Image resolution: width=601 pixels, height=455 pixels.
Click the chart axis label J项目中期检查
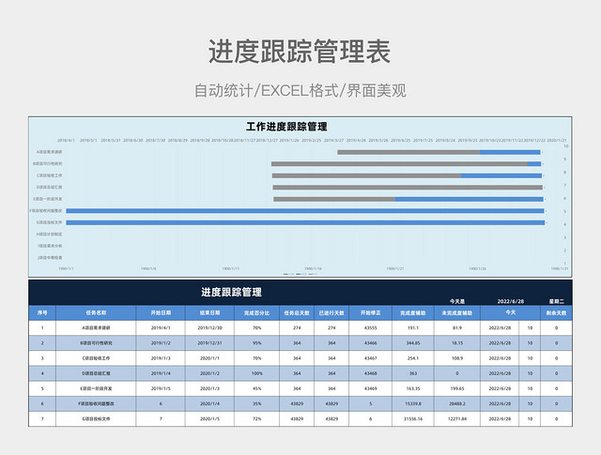50,257
